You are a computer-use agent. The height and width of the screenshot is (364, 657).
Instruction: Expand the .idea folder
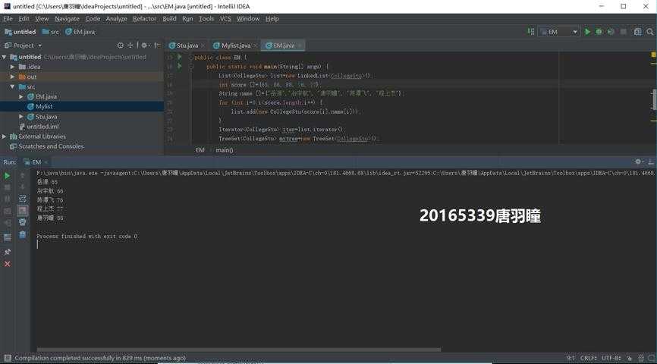click(x=13, y=67)
